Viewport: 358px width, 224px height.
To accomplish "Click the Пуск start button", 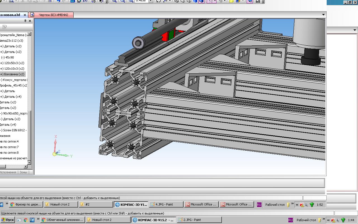I will (8, 220).
